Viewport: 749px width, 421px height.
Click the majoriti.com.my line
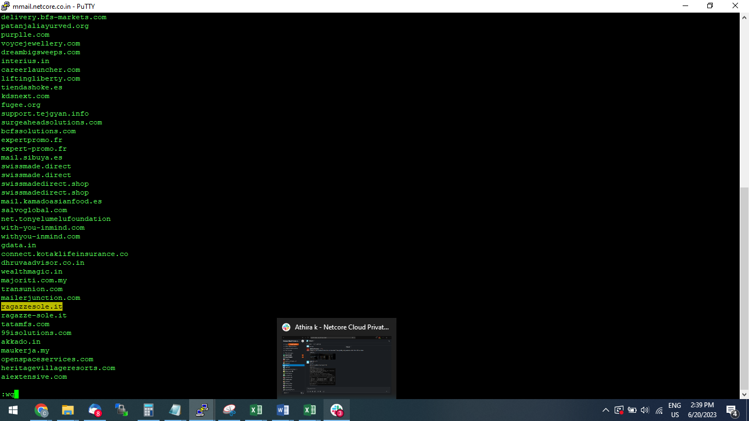(34, 280)
